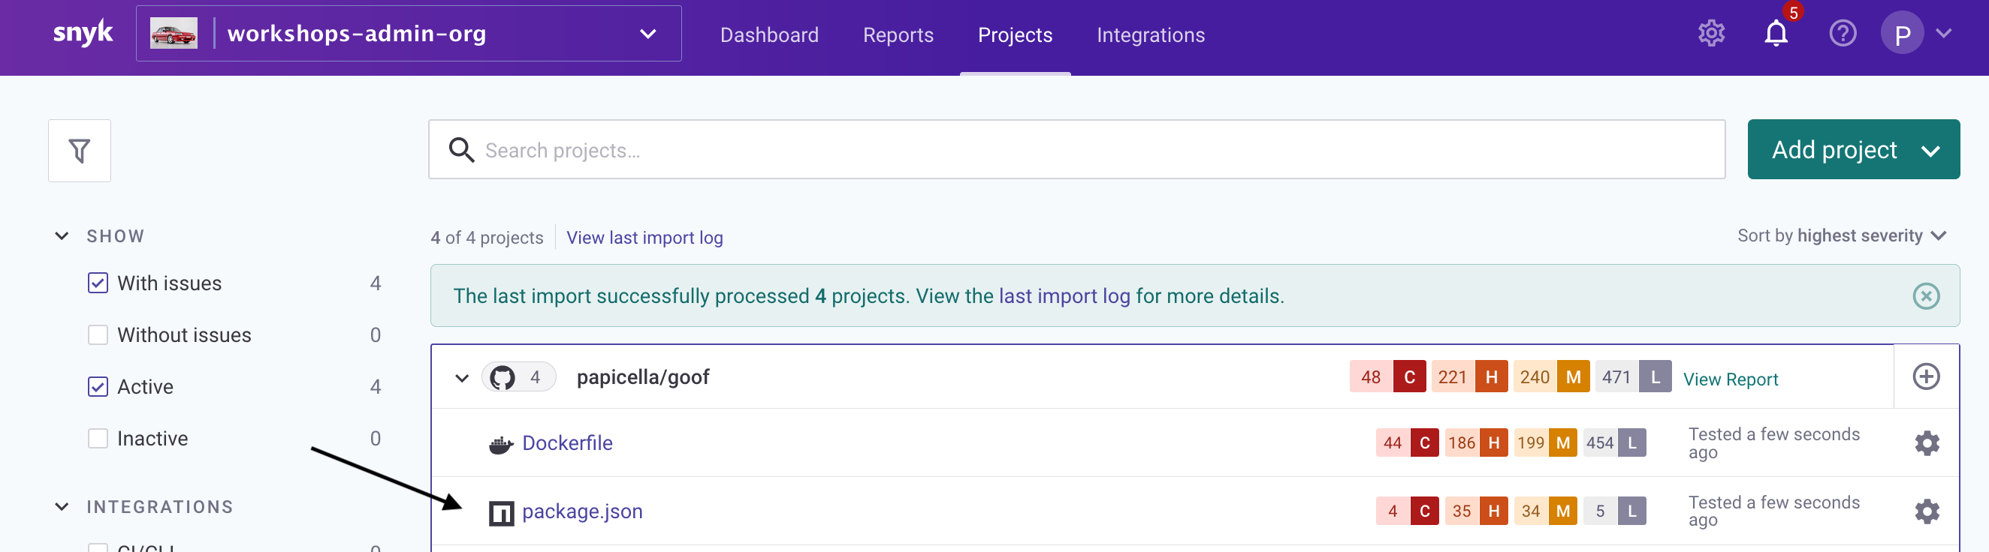
Task: Enable the Without issues checkbox
Action: click(98, 335)
